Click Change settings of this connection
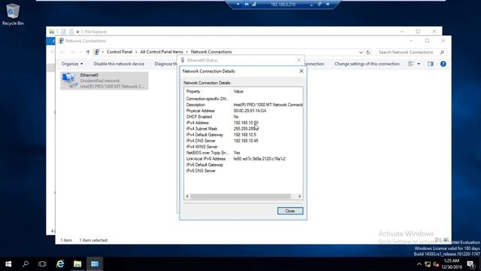481x271 pixels. click(367, 64)
